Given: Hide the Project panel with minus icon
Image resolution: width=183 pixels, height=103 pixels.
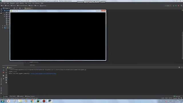Looking at the screenshot, I should click(x=22, y=8).
